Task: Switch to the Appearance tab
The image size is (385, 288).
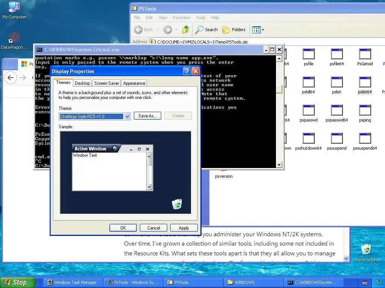Action: pyautogui.click(x=134, y=83)
